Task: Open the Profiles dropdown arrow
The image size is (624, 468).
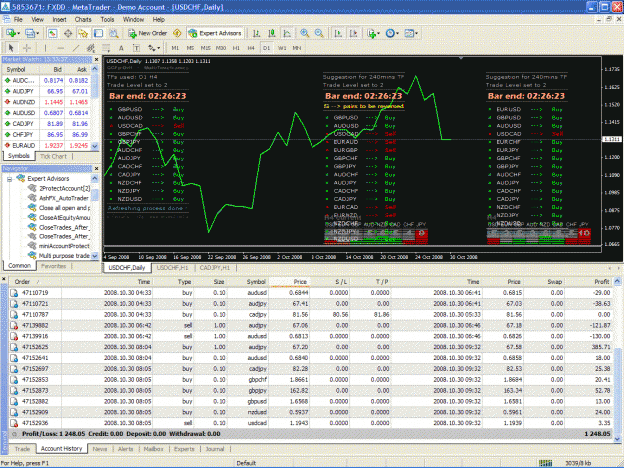Action: tap(37, 33)
